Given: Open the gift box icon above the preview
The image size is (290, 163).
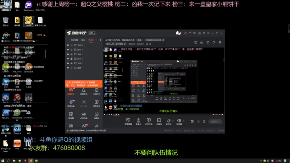Looking at the screenshot, I should click(x=196, y=42).
